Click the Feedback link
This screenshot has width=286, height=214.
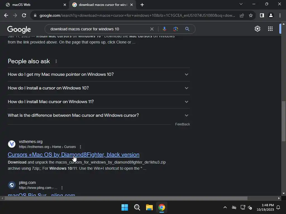182,124
